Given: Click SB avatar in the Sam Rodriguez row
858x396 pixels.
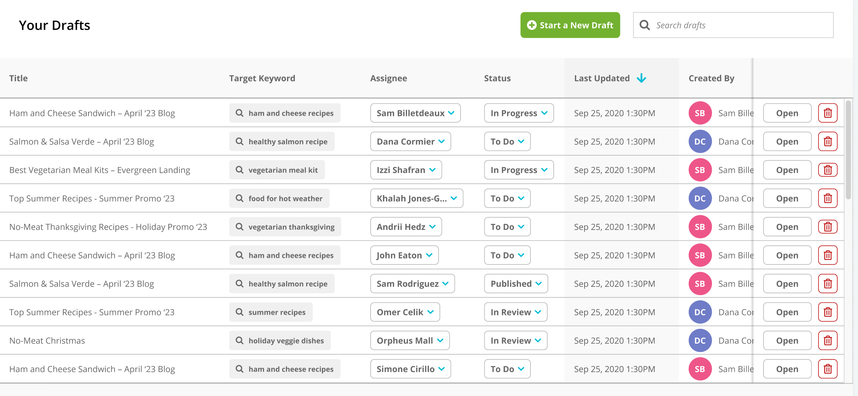Looking at the screenshot, I should pyautogui.click(x=700, y=284).
